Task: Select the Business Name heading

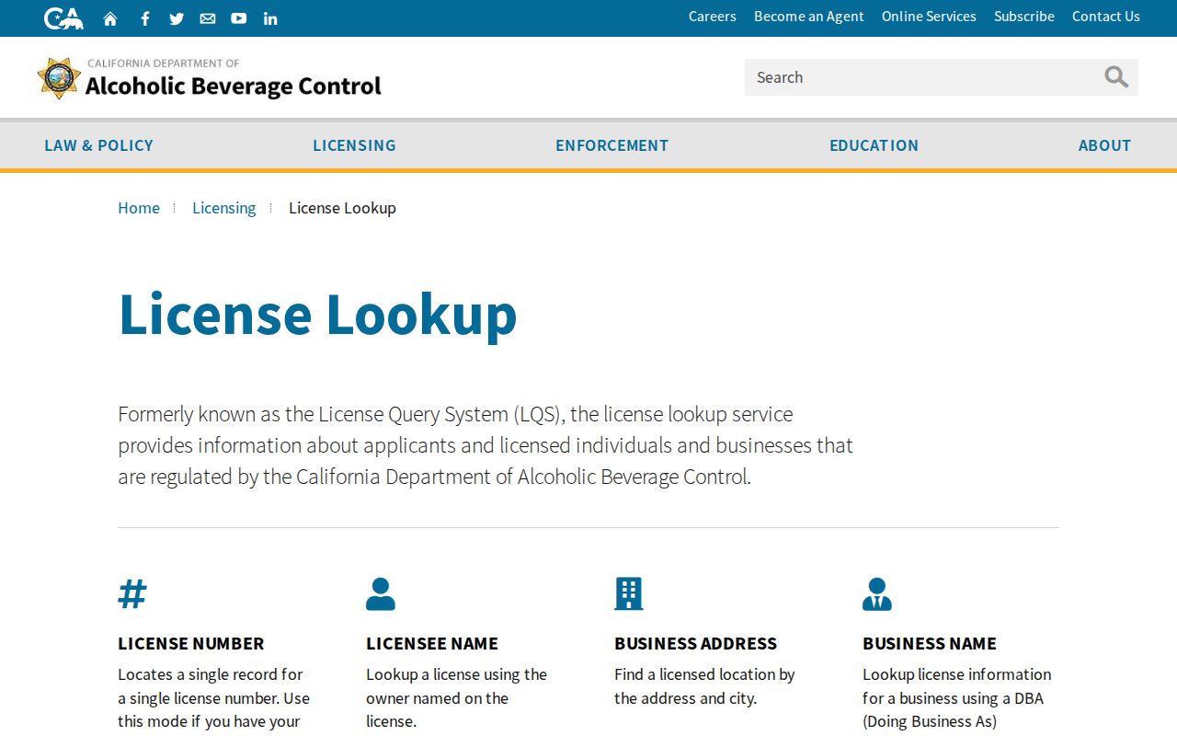Action: [x=930, y=643]
